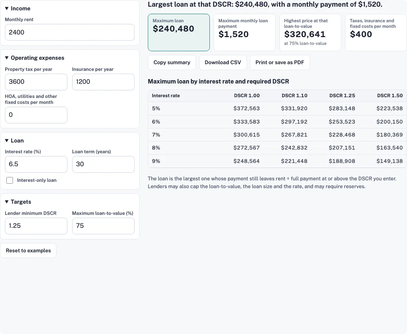Select the Maximum loan $240,480 card
Image resolution: width=407 pixels, height=334 pixels.
coord(179,32)
